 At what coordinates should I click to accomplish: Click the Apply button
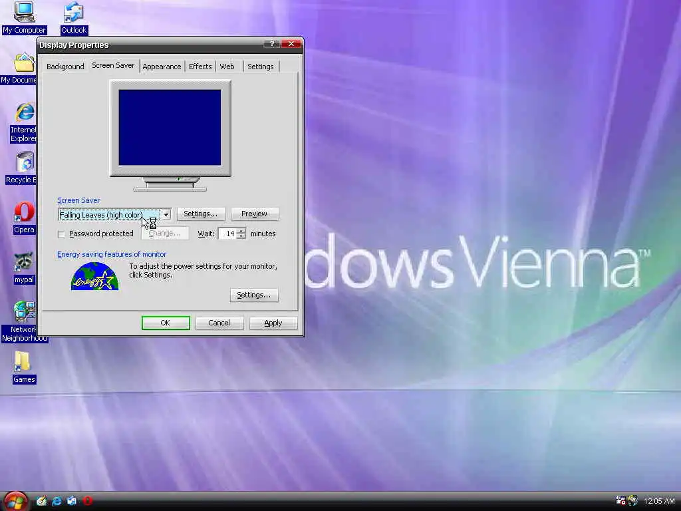click(273, 323)
